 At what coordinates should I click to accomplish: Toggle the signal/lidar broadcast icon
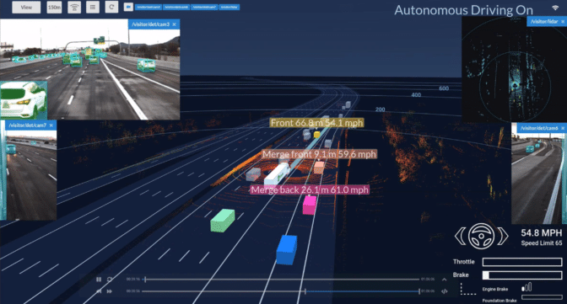[74, 8]
